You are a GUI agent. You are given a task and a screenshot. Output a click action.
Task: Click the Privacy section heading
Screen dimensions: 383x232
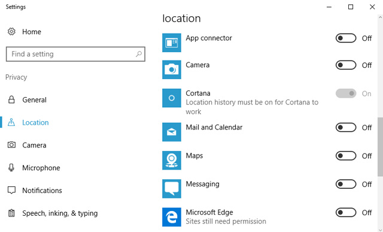[16, 77]
